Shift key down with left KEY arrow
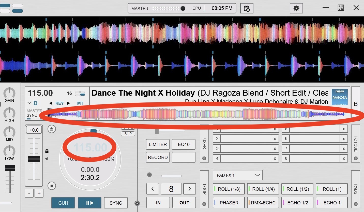The height and width of the screenshot is (212, 364). [51, 103]
